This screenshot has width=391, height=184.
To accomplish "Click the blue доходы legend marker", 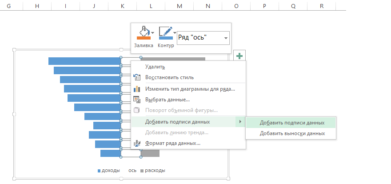I will coord(99,171).
